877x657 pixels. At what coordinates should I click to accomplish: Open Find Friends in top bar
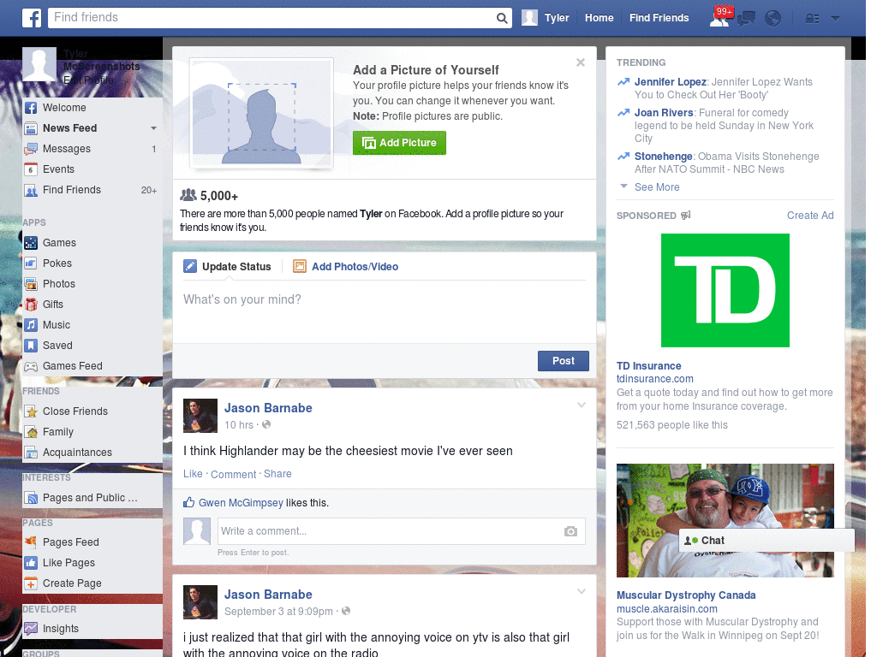tap(659, 18)
